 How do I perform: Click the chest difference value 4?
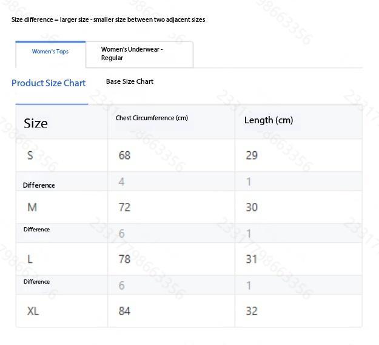point(122,182)
